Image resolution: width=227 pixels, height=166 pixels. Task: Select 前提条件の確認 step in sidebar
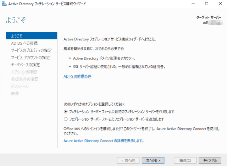[24, 79]
